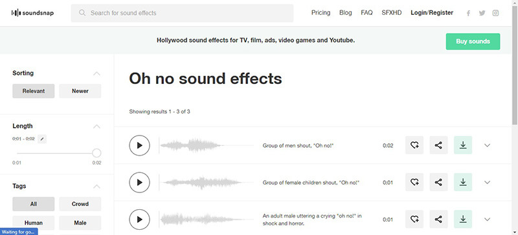Open the title "Group of men shout, "Oh no!""
518x235 pixels.
(x=298, y=145)
